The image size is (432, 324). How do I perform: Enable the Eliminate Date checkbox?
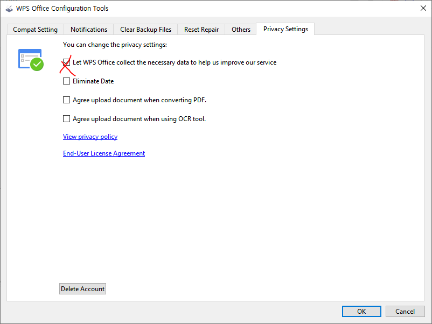(66, 81)
